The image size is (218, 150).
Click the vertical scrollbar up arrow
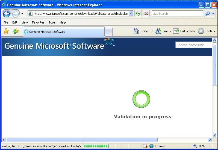click(x=214, y=40)
